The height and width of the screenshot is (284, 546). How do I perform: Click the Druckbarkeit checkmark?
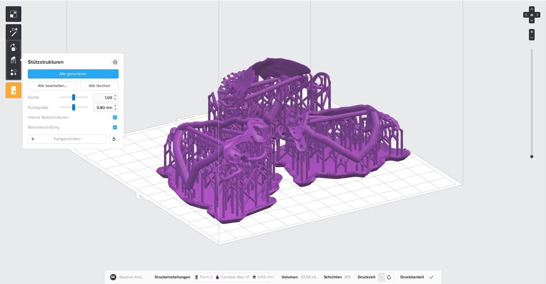431,277
